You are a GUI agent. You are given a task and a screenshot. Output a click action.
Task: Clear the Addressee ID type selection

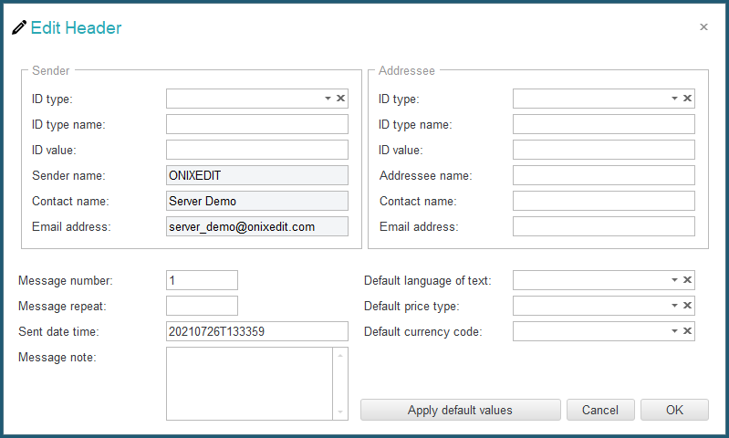pyautogui.click(x=687, y=99)
